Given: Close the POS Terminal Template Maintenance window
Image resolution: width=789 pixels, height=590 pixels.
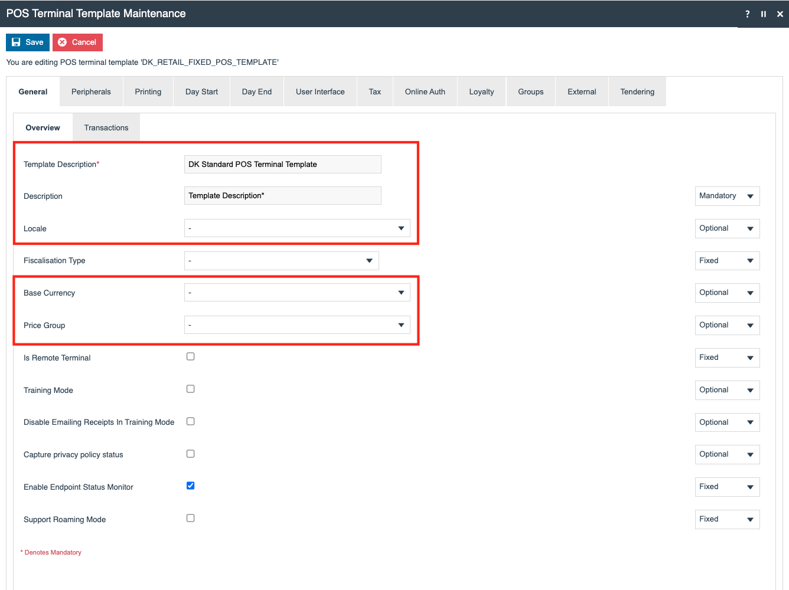Looking at the screenshot, I should tap(780, 14).
